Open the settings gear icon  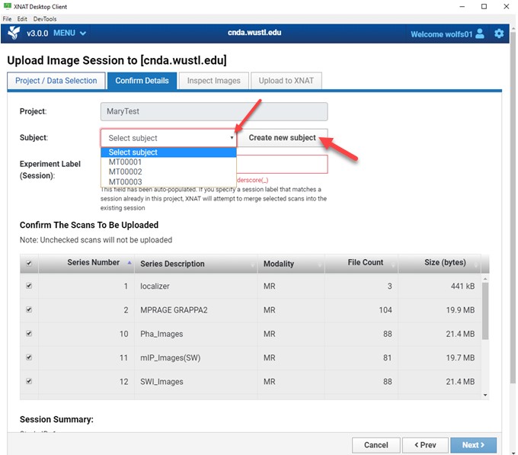coord(499,34)
